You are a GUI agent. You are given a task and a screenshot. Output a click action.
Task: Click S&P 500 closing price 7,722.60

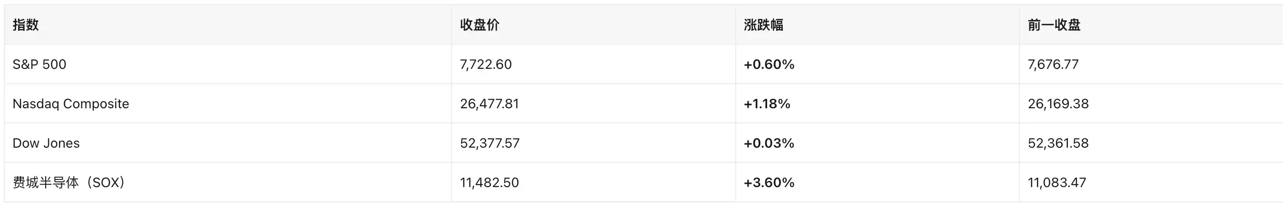[485, 64]
